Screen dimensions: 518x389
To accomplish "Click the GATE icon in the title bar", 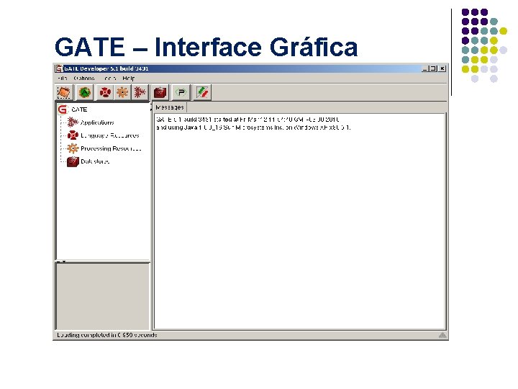I will (59, 69).
